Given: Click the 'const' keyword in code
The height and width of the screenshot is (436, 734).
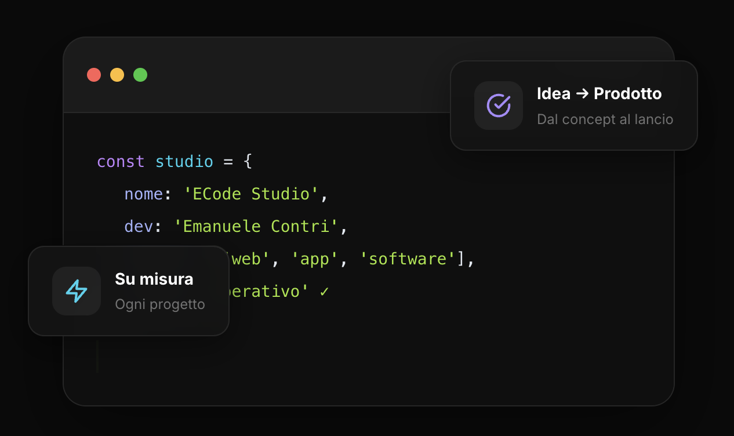Looking at the screenshot, I should pos(121,161).
